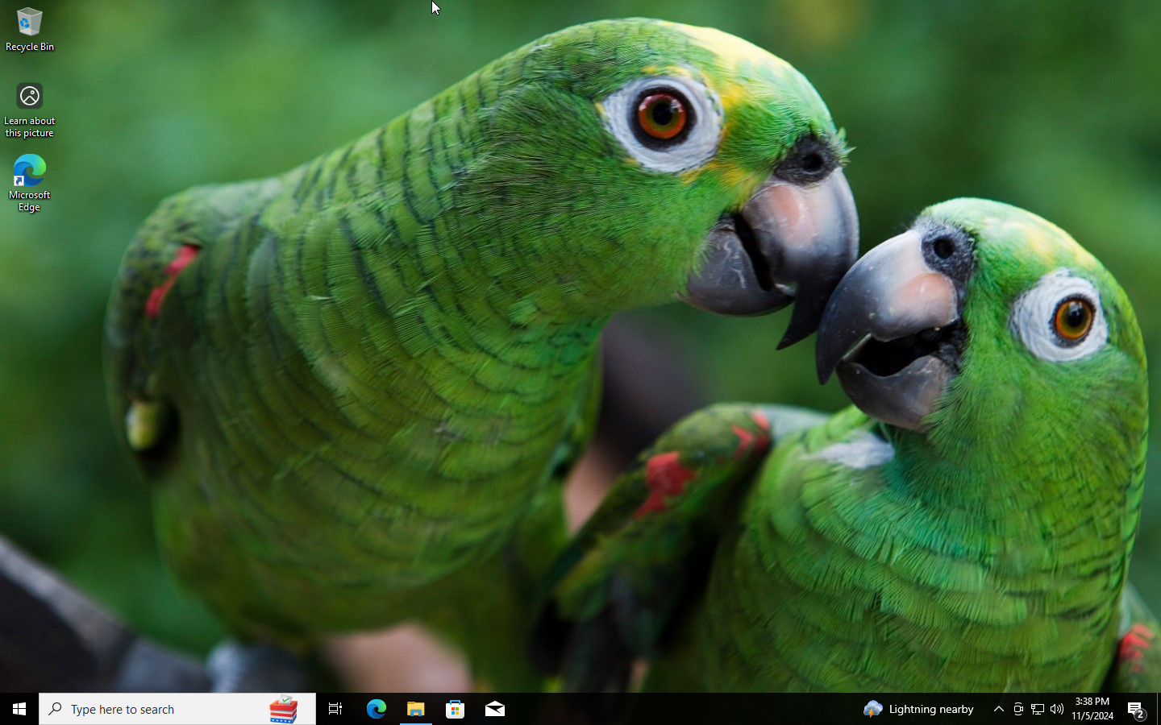Click the Meet Now camera tray icon
Viewport: 1161px width, 725px height.
pos(1018,709)
